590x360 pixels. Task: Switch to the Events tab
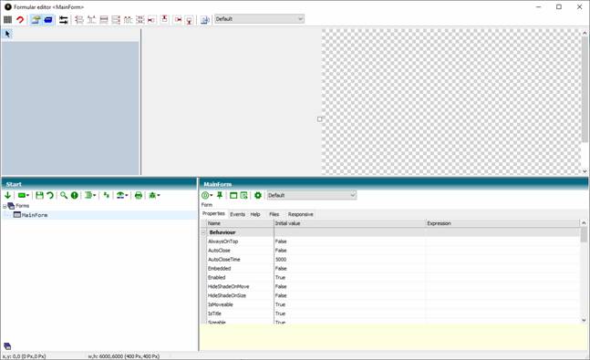[237, 214]
